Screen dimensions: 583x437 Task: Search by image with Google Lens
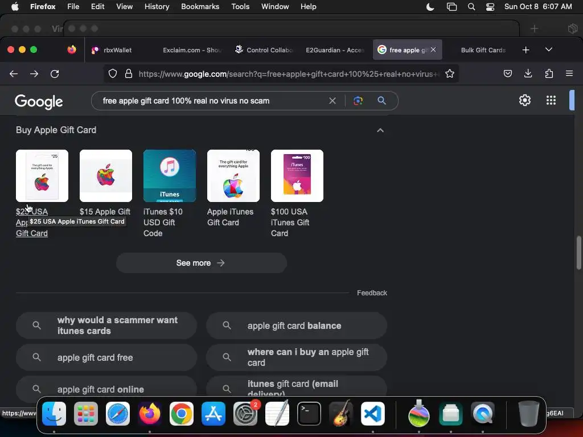coord(358,101)
